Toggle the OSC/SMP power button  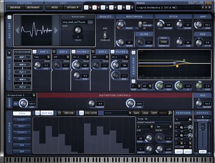pos(10,18)
